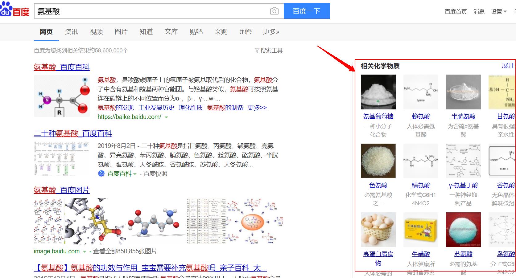Click the 氨基葡萄糖 powder image

tap(378, 92)
